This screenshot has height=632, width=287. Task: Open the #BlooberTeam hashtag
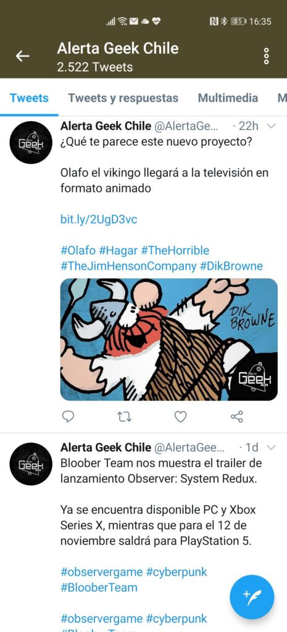[x=99, y=588]
